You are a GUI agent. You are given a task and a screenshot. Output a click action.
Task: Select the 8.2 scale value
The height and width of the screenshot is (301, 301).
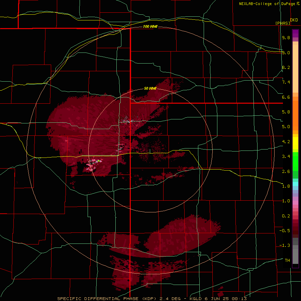(286, 67)
